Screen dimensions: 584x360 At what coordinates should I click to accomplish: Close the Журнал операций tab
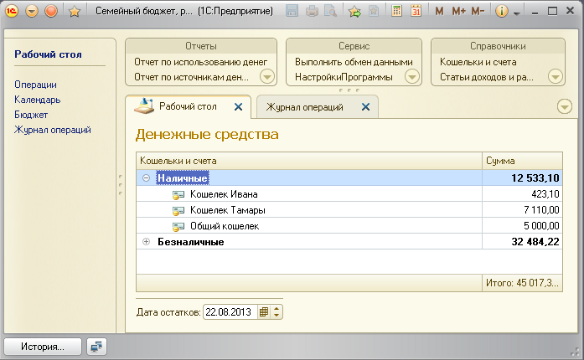(366, 107)
